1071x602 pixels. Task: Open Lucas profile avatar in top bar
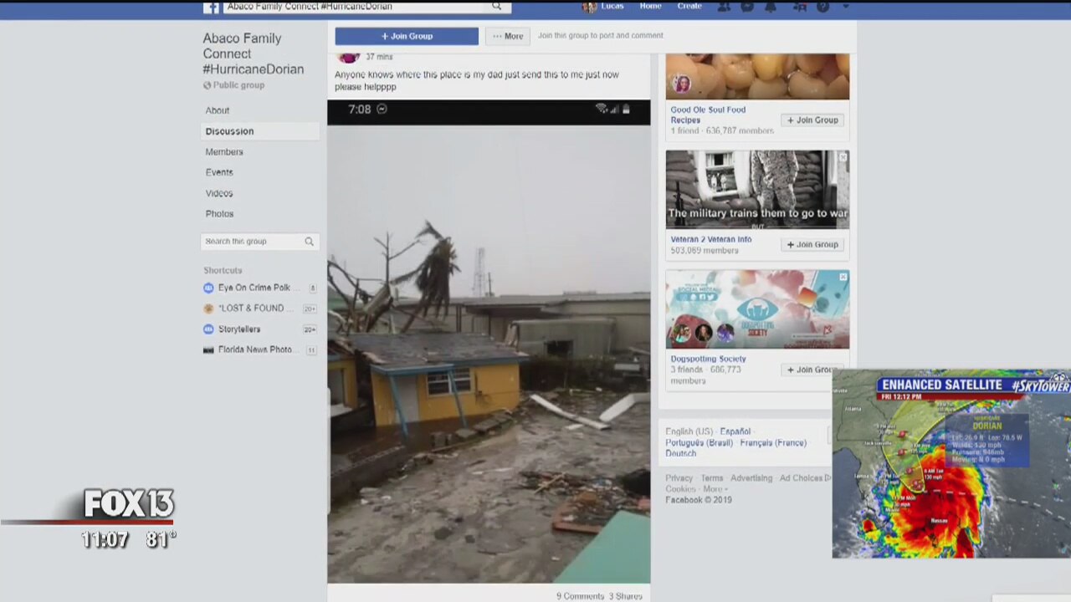tap(589, 7)
